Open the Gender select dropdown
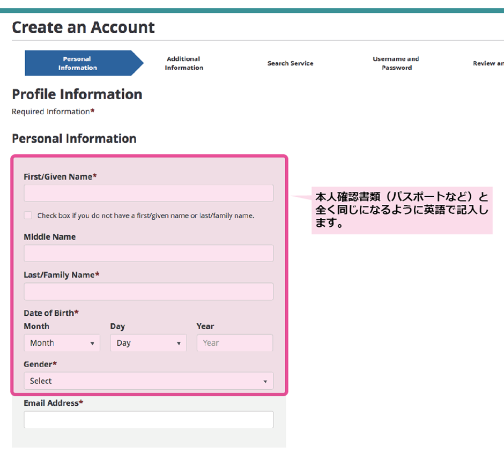Viewport: 504px width, 453px height. click(149, 381)
